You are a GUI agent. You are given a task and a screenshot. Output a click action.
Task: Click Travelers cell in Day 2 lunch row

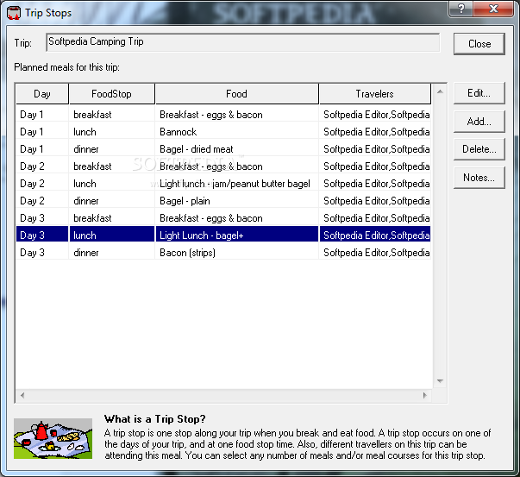pos(375,184)
